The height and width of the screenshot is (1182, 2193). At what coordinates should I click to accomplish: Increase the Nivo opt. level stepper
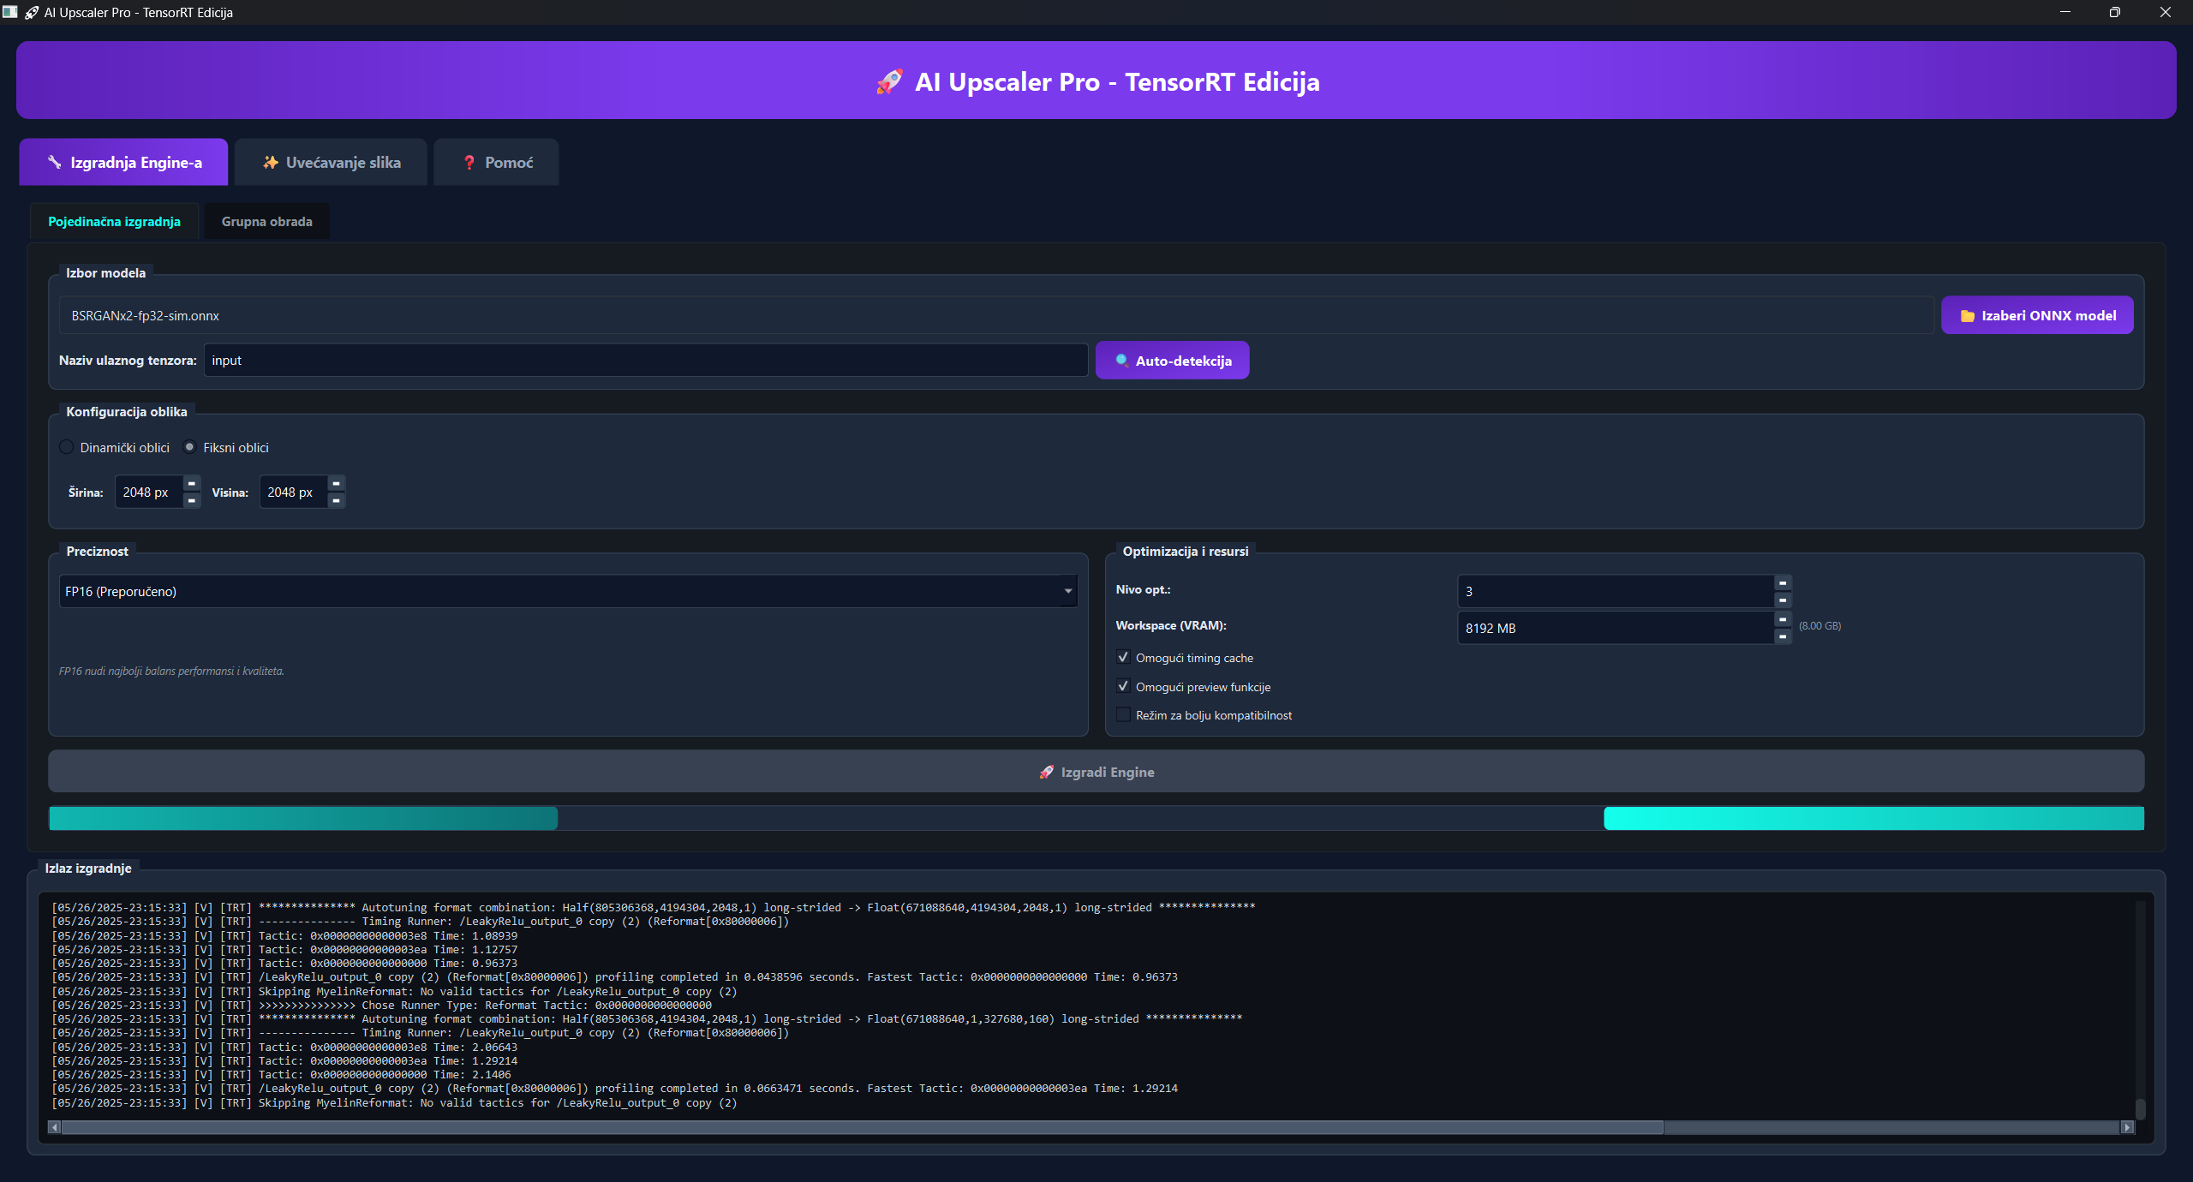(x=1783, y=582)
